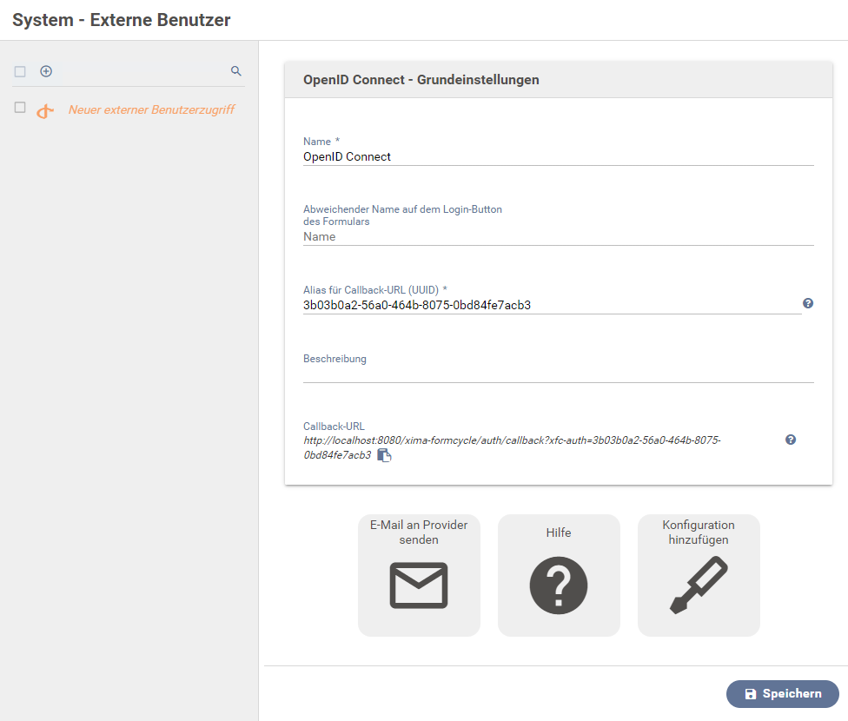Viewport: 848px width, 721px height.
Task: Open the Hilfe question mark tile
Action: (559, 575)
